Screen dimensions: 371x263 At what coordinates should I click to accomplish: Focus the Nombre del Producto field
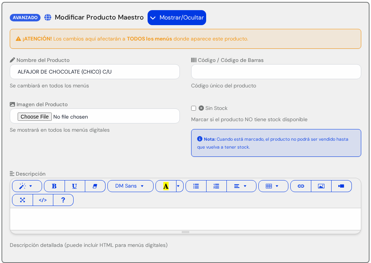[x=95, y=72]
